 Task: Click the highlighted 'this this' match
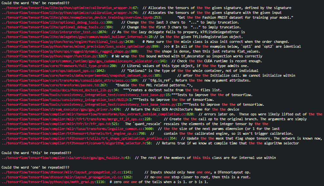coord(201,158)
